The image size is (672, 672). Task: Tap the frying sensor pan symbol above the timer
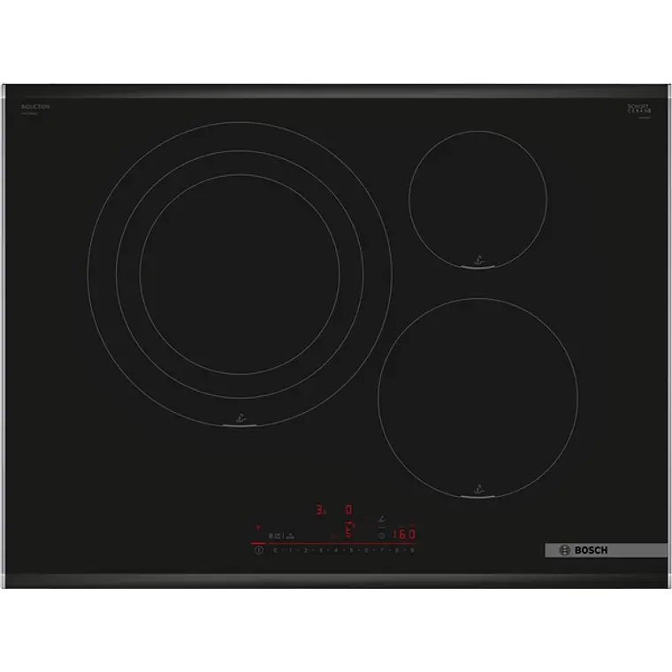tap(382, 518)
